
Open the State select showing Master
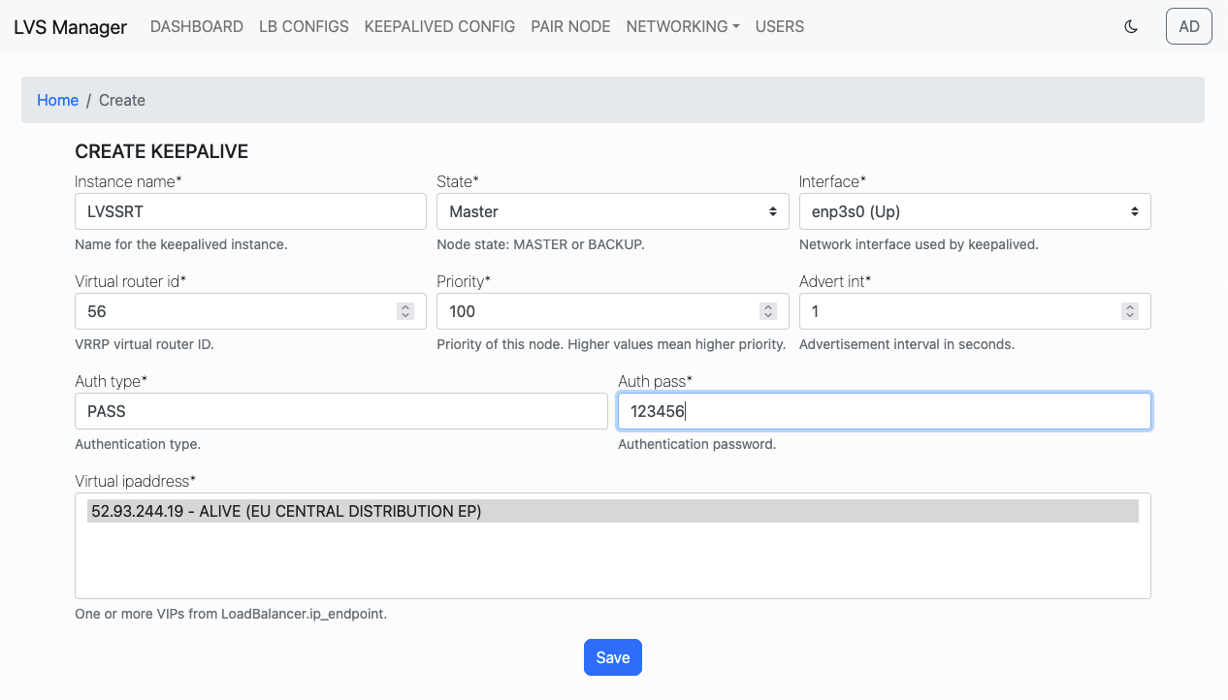(613, 211)
